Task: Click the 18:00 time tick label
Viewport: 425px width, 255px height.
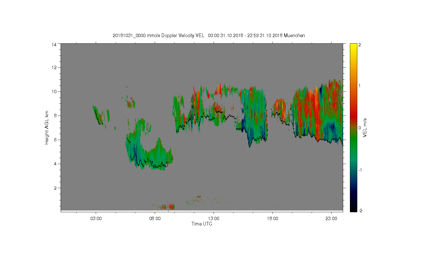Action: (273, 219)
